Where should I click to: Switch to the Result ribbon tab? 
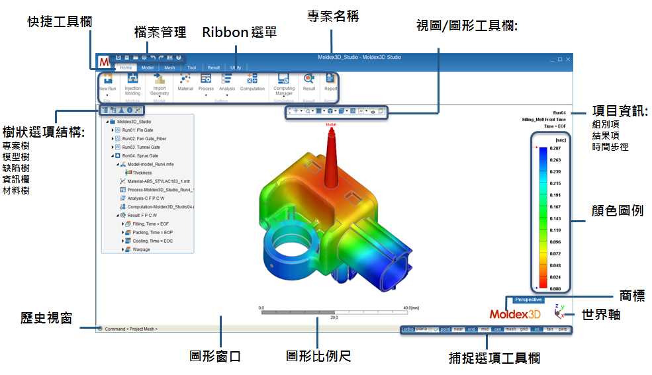click(x=214, y=67)
